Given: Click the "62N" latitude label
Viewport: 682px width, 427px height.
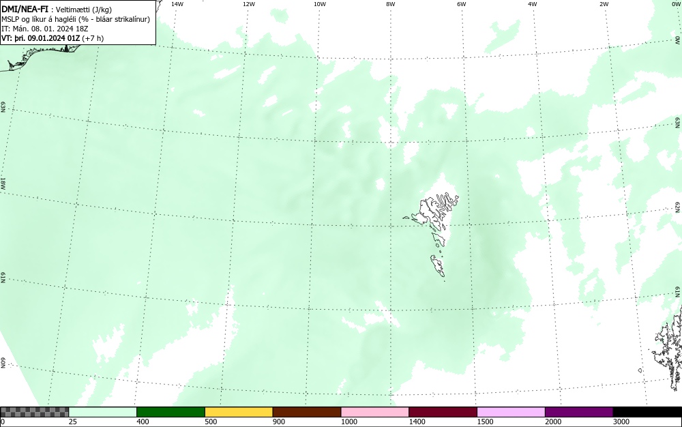Looking at the screenshot, I should coord(677,207).
